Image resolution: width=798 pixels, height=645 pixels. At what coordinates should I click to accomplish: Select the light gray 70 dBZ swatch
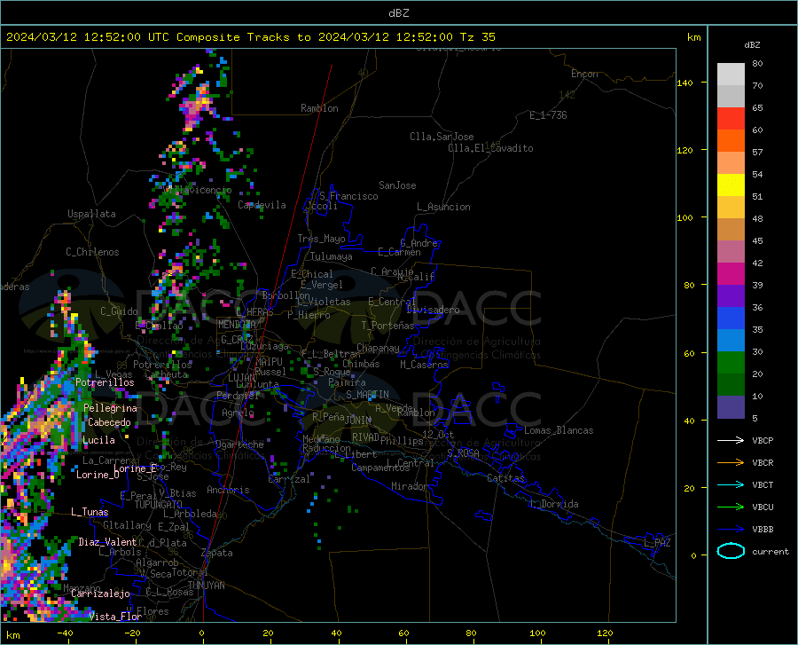click(x=731, y=75)
